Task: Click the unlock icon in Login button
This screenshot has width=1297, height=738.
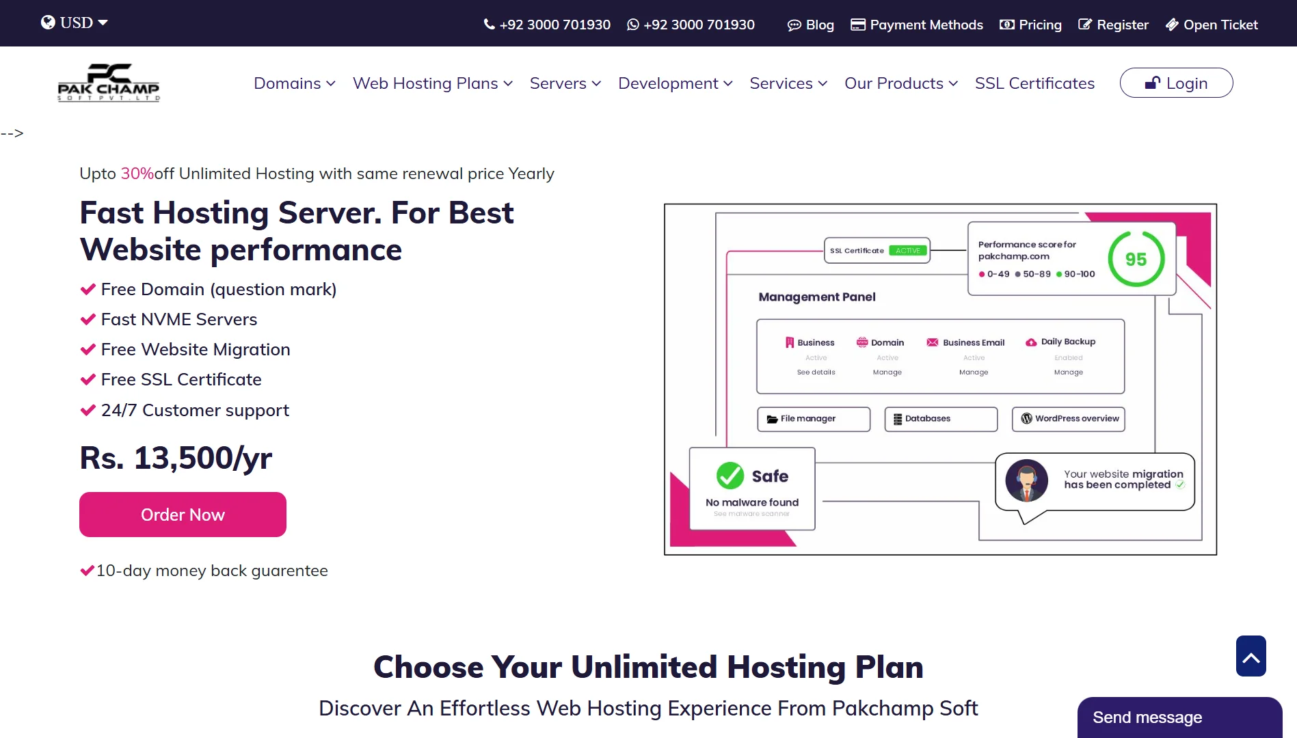Action: [x=1153, y=83]
